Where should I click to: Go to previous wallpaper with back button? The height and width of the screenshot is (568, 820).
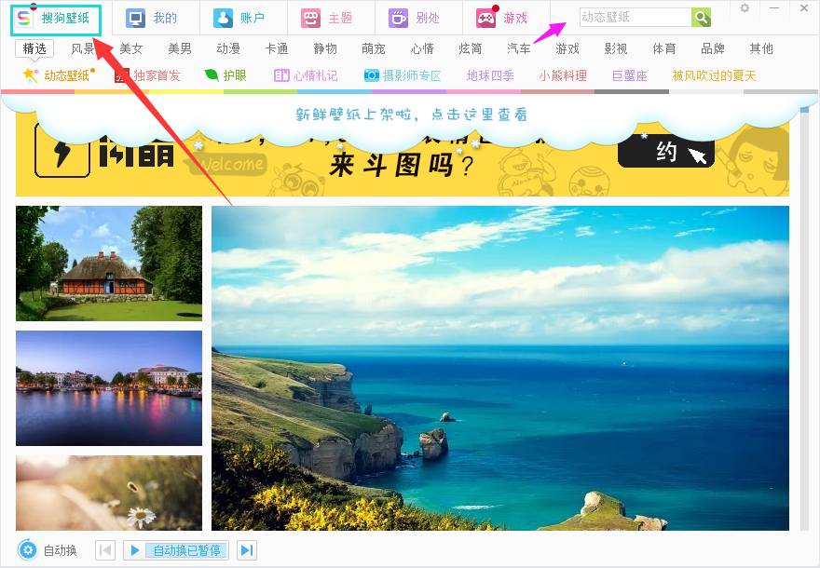(x=105, y=549)
